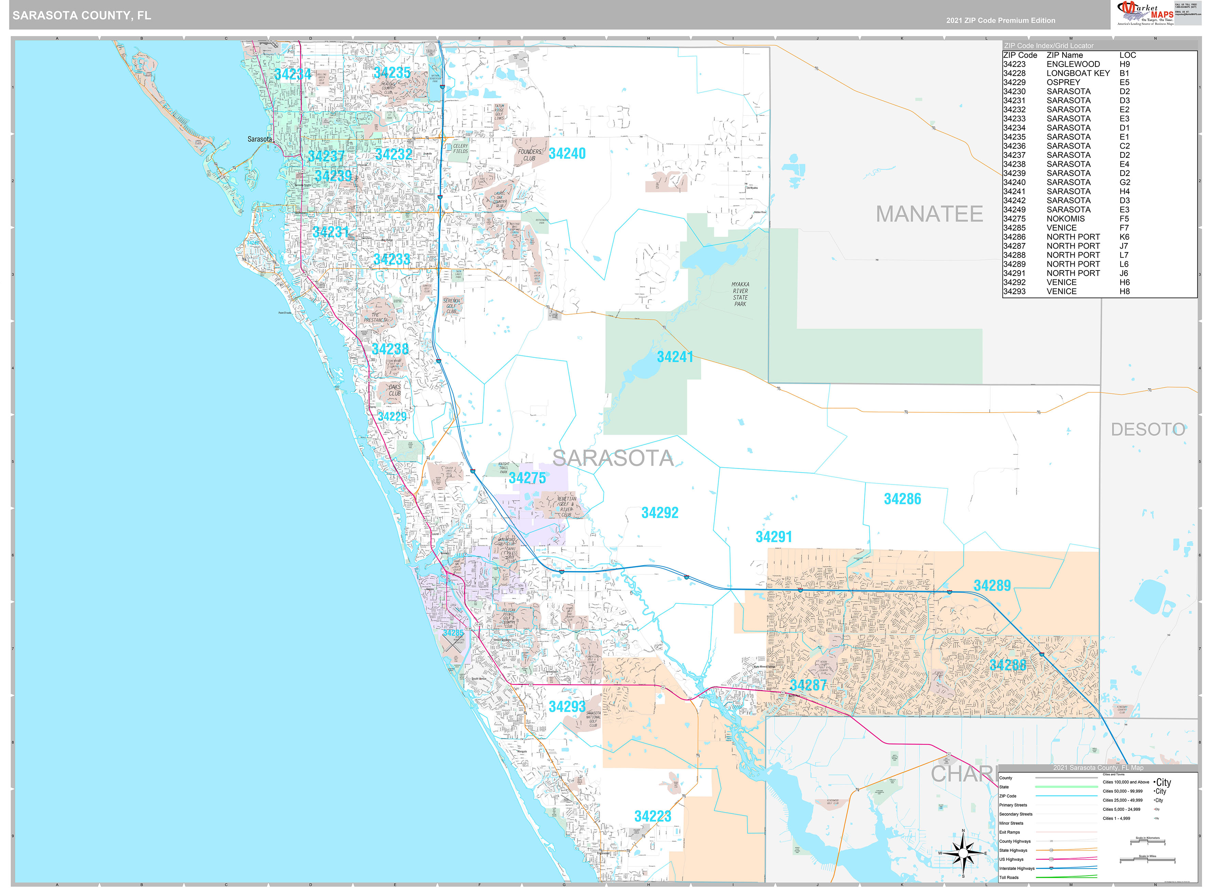Click 'Venetian Golf & River Club' label

(x=567, y=507)
